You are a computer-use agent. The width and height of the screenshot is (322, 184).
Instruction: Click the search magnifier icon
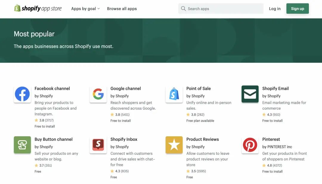[x=183, y=9]
